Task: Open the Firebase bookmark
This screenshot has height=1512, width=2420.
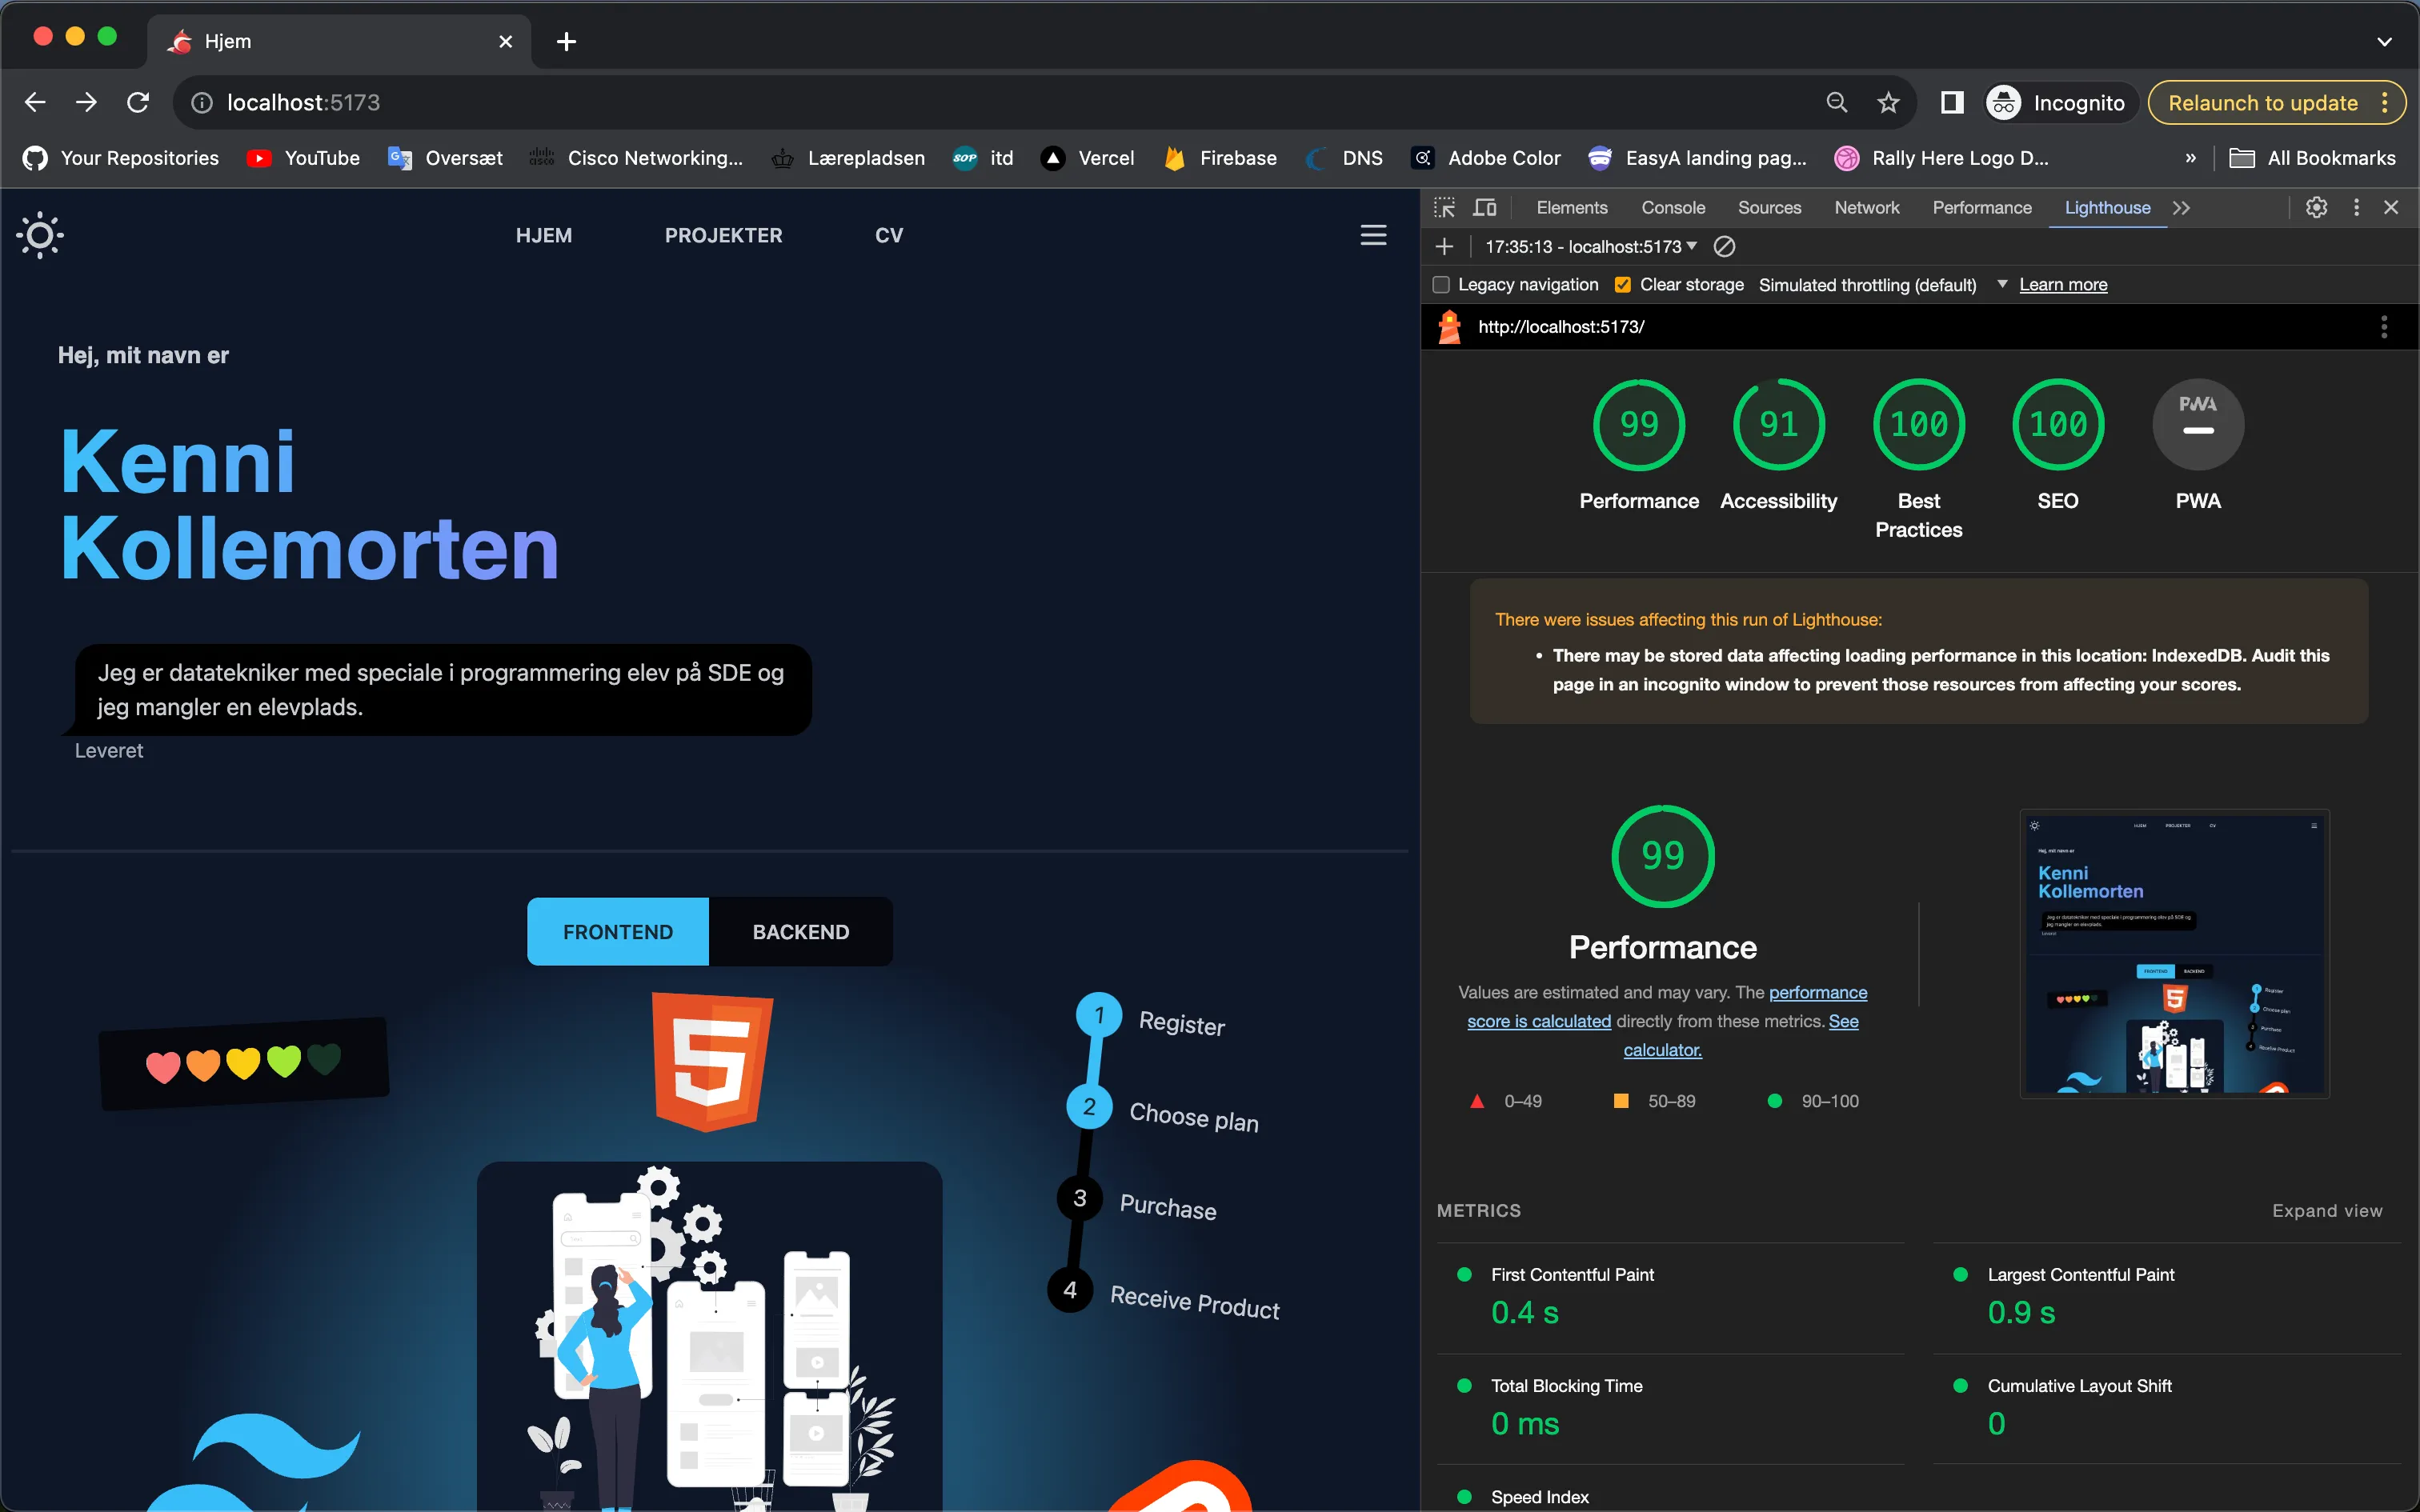Action: [x=1220, y=158]
